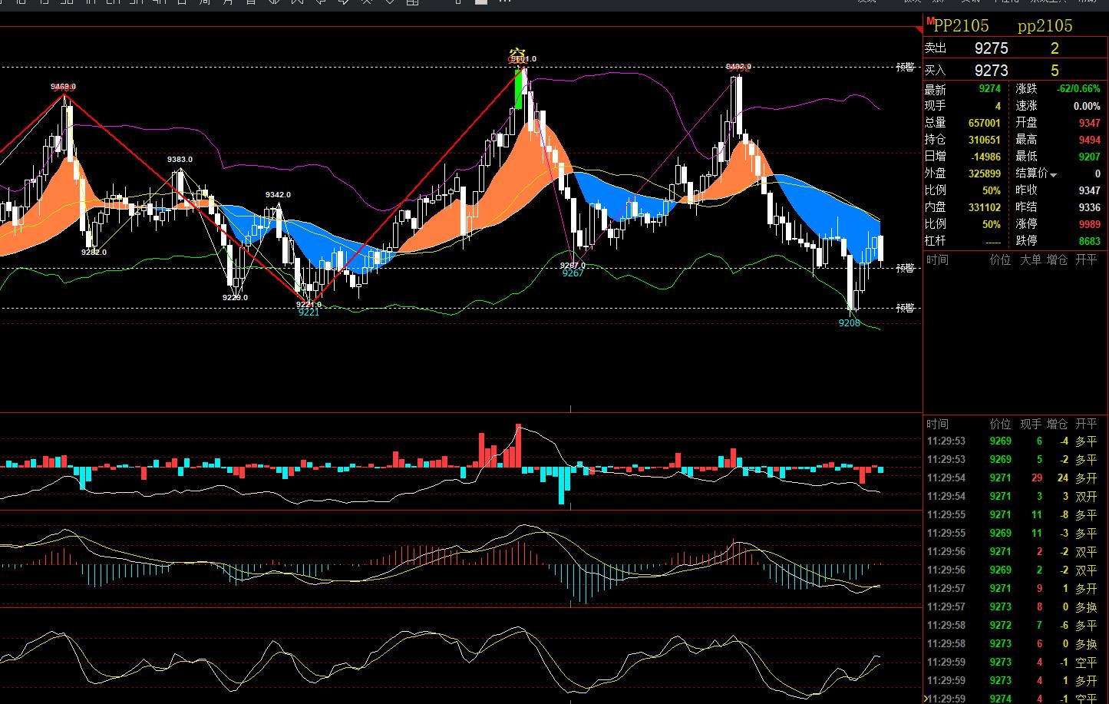The height and width of the screenshot is (704, 1109).
Task: Click the tallest red volume bar in indicator panel
Action: (519, 445)
